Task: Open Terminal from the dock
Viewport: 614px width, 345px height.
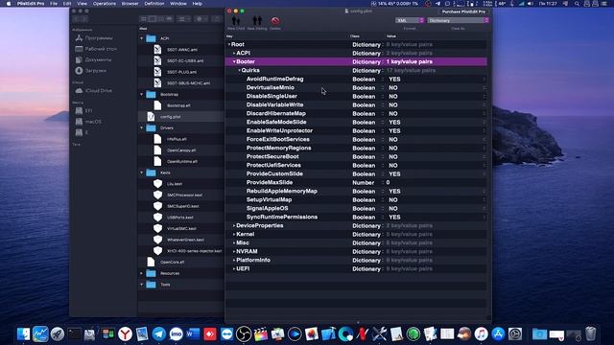Action: [x=74, y=334]
